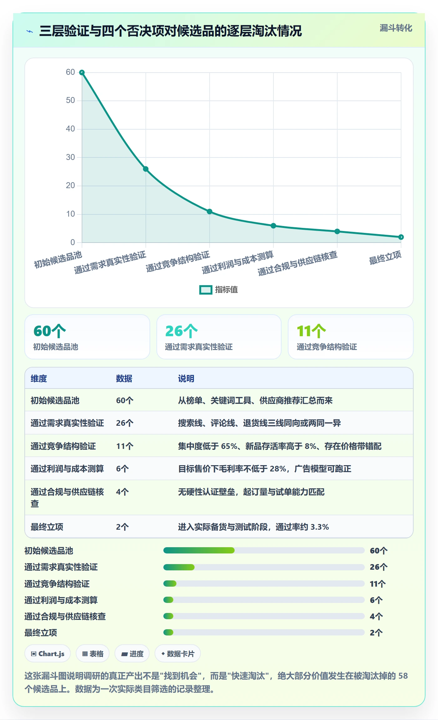This screenshot has height=720, width=438.
Task: Click the y-axis label 30
Action: click(x=70, y=157)
